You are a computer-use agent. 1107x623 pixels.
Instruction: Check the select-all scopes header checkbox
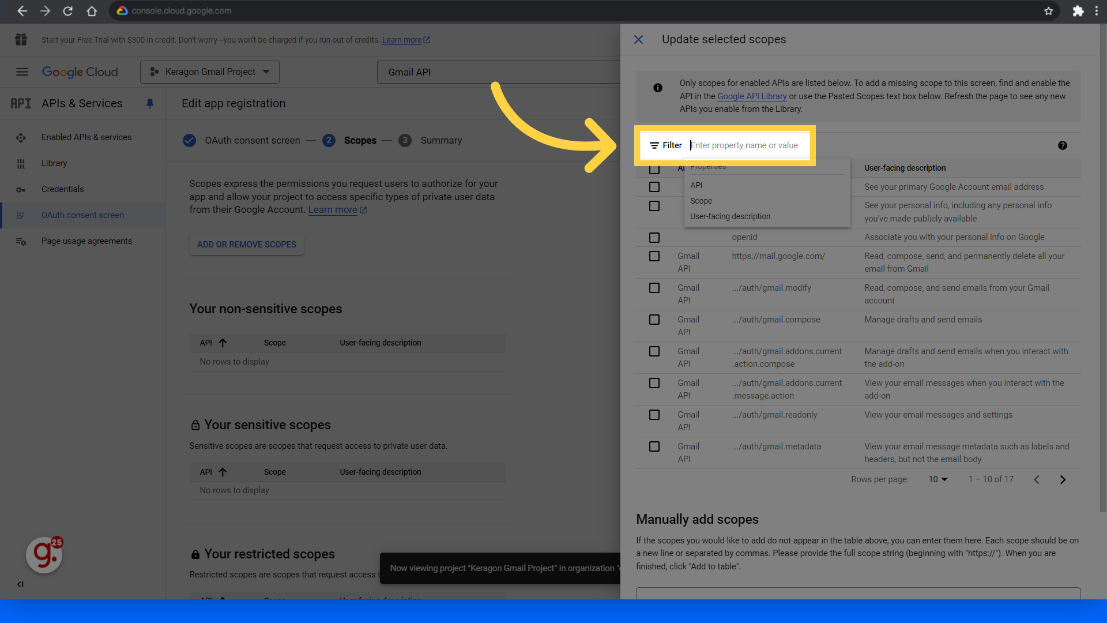pyautogui.click(x=654, y=169)
